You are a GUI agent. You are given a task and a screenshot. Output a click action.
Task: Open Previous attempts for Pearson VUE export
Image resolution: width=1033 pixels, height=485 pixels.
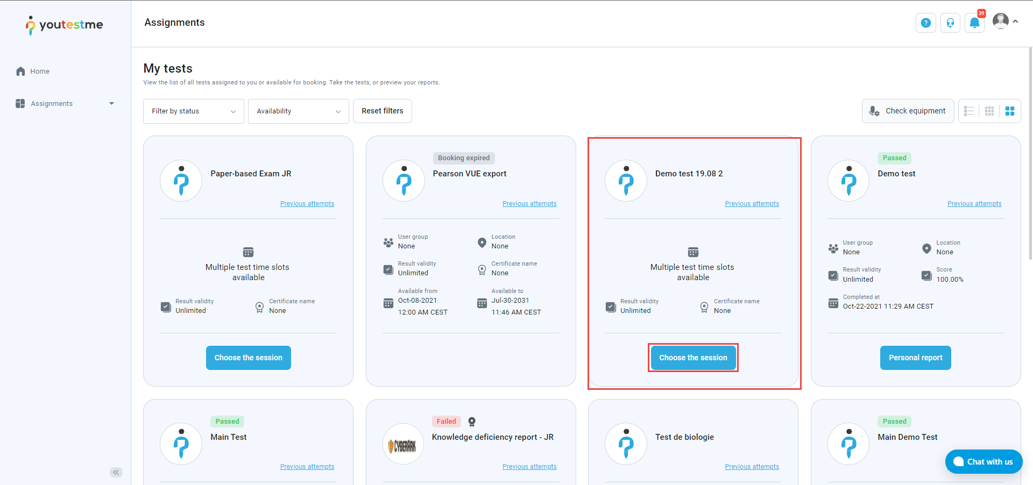(x=529, y=204)
